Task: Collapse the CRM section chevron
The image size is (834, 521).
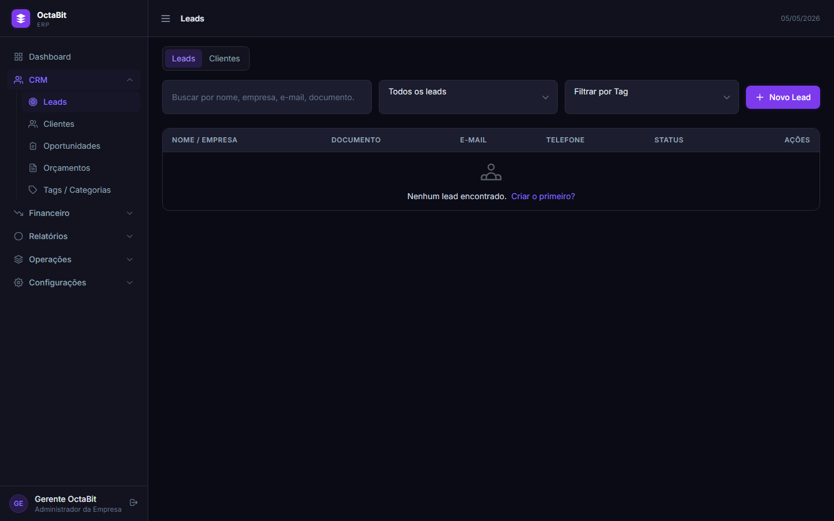Action: click(x=130, y=80)
